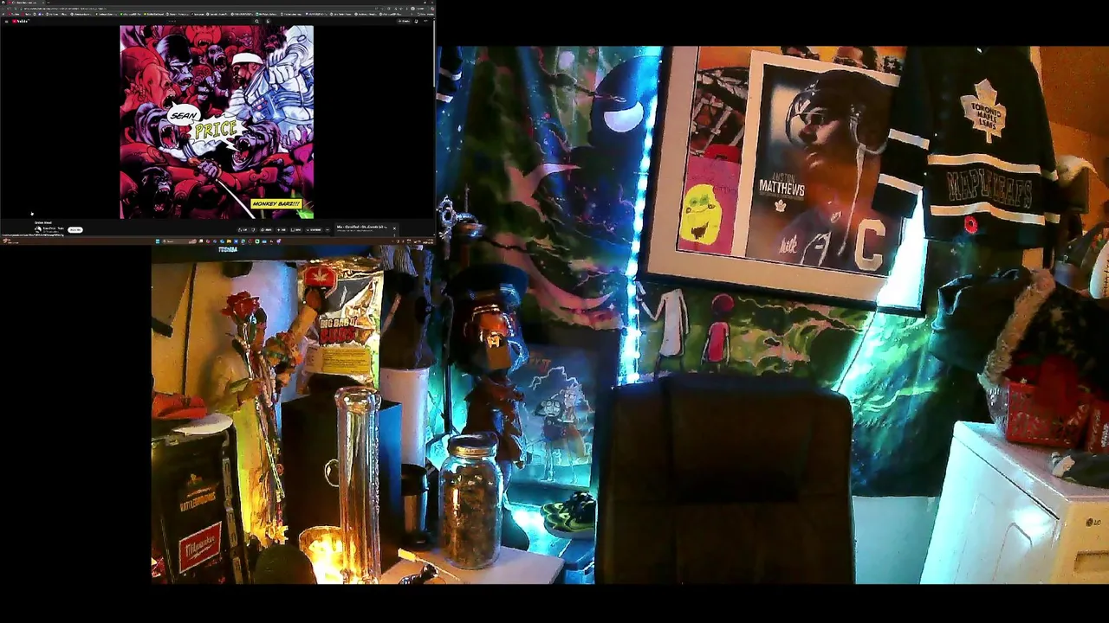Dislike the video with thumbs-down button
Image resolution: width=1109 pixels, height=623 pixels.
point(253,230)
